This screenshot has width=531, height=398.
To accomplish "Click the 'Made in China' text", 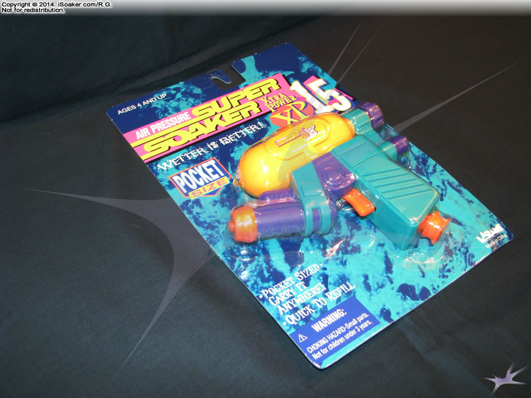I will 497,240.
